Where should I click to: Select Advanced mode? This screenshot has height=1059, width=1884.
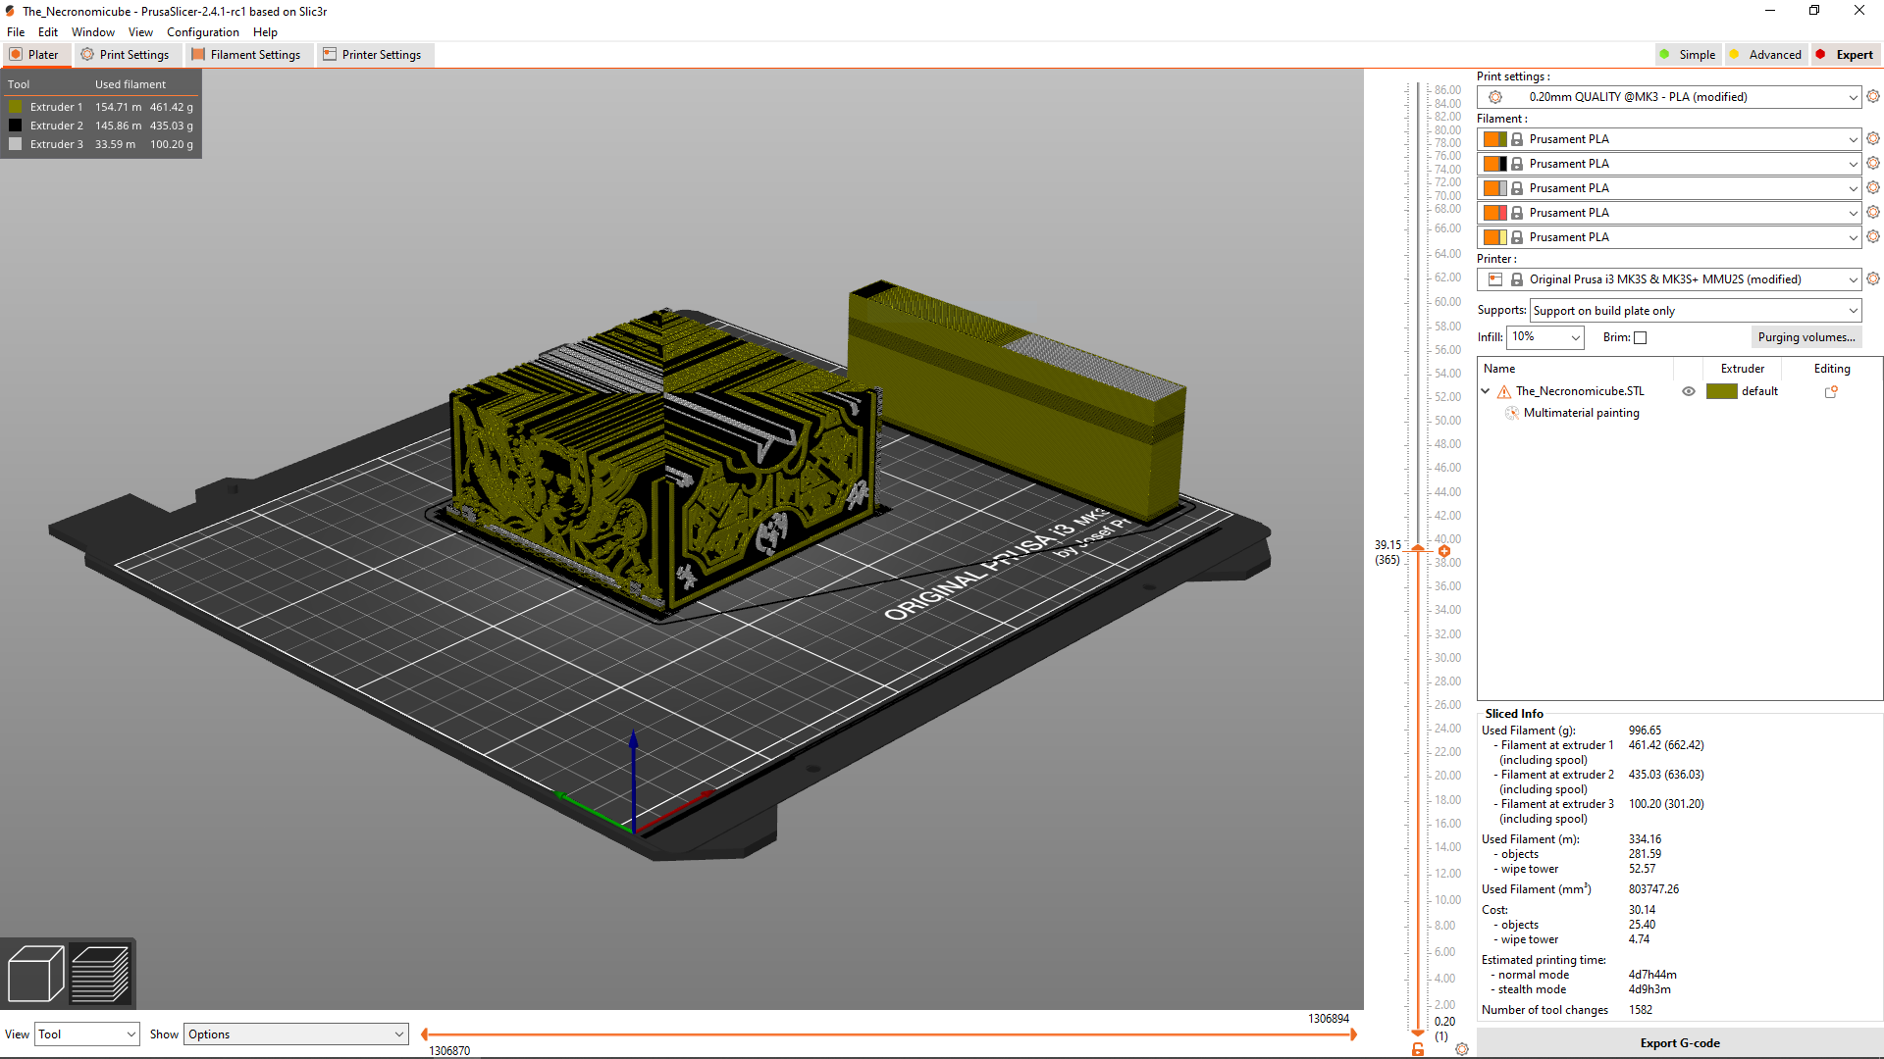click(x=1765, y=55)
